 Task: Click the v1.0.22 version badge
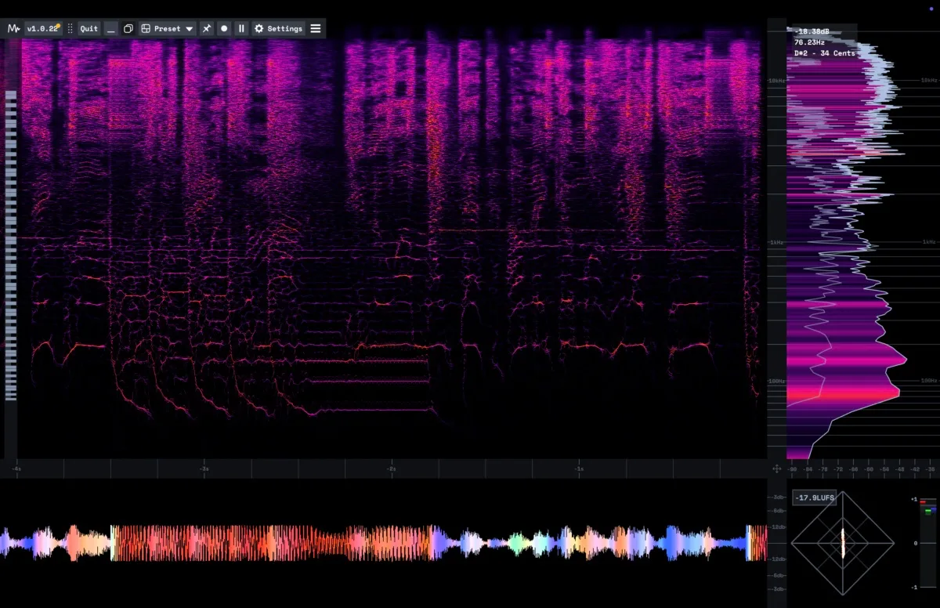43,28
